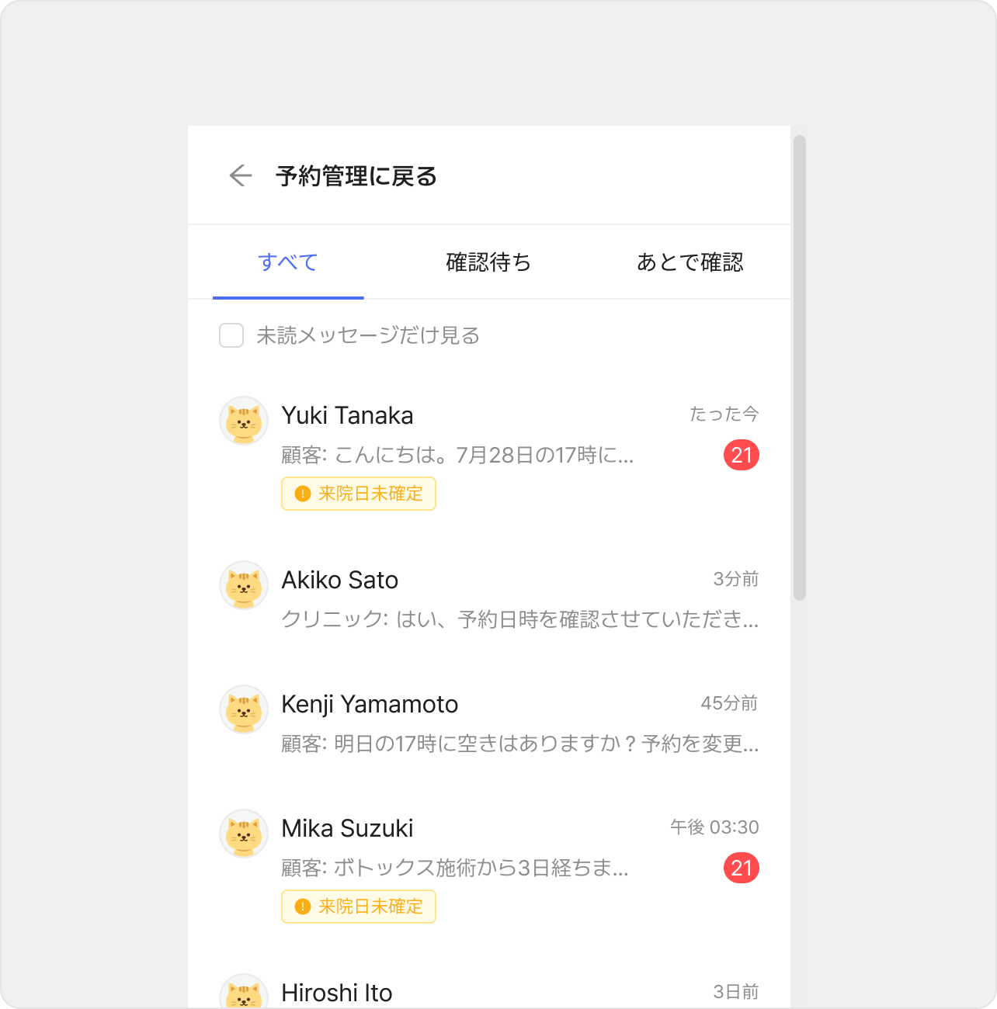Click unread badge 21 on Yuki Tanaka

click(742, 455)
